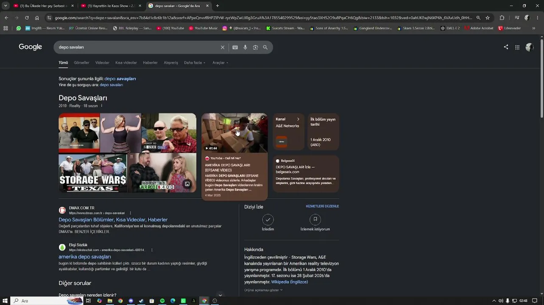Search instead for 'depo savaları' link
Screen dimensions: 544x305
click(x=111, y=85)
